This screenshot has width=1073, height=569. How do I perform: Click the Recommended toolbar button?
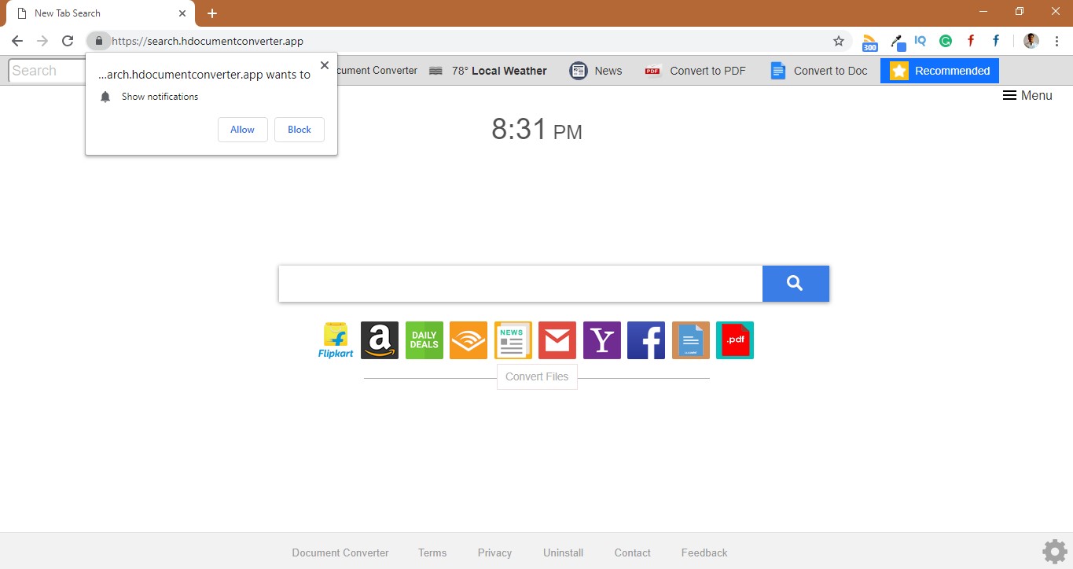click(x=940, y=71)
